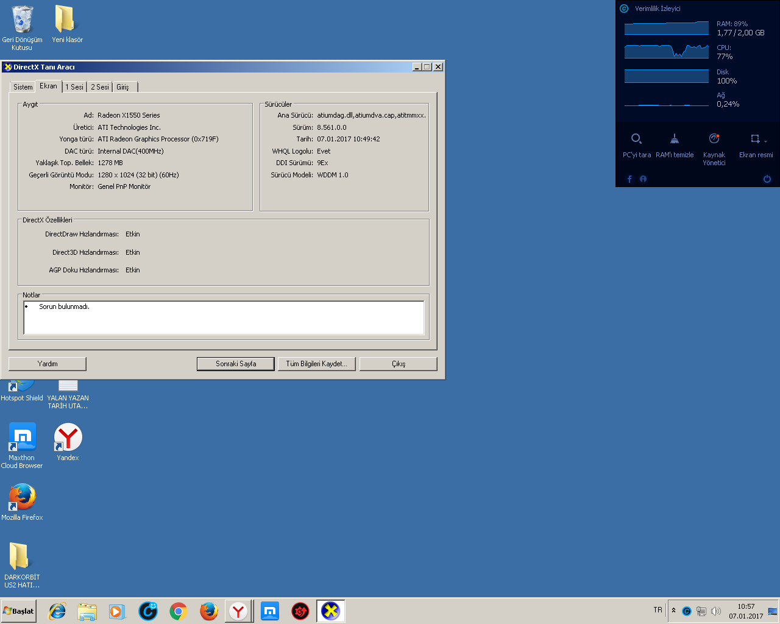This screenshot has width=780, height=624.
Task: Click the 'Radeon X1550 Series' device name
Action: pos(129,115)
